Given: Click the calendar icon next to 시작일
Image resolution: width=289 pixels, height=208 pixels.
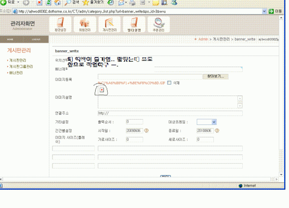Looking at the screenshot, I should coord(146,131).
